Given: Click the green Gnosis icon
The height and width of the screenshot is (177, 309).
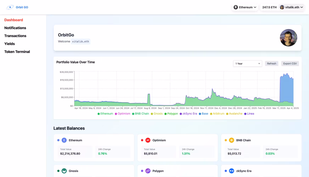Looking at the screenshot, I should (x=64, y=171).
